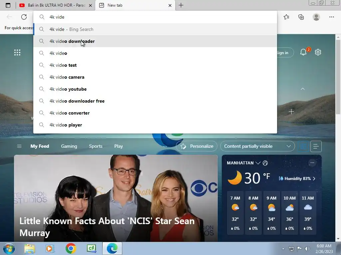
Task: Open the notifications bell icon
Action: pos(303,52)
